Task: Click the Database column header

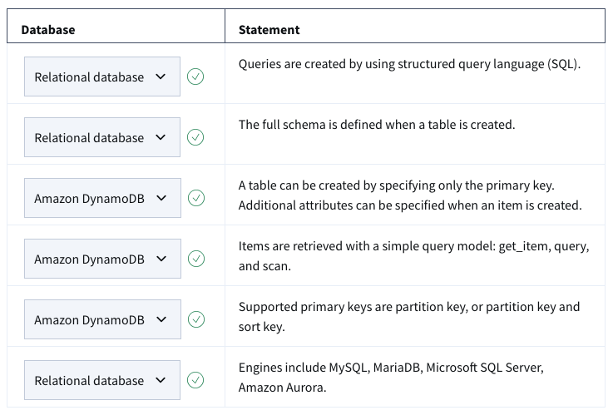Action: click(x=48, y=30)
